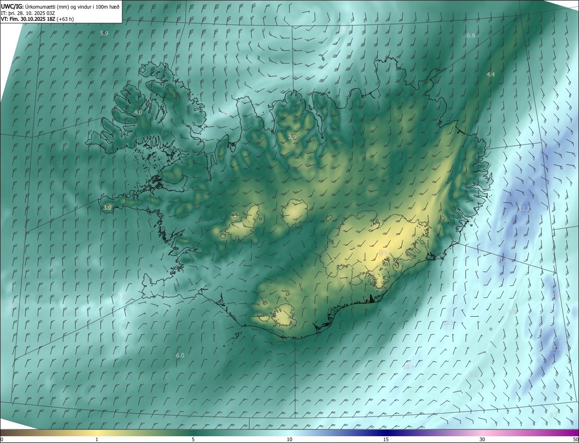Viewport: 579px width, 443px height.
Task: Click the yellow segment of the color scale bar
Action: (97, 433)
